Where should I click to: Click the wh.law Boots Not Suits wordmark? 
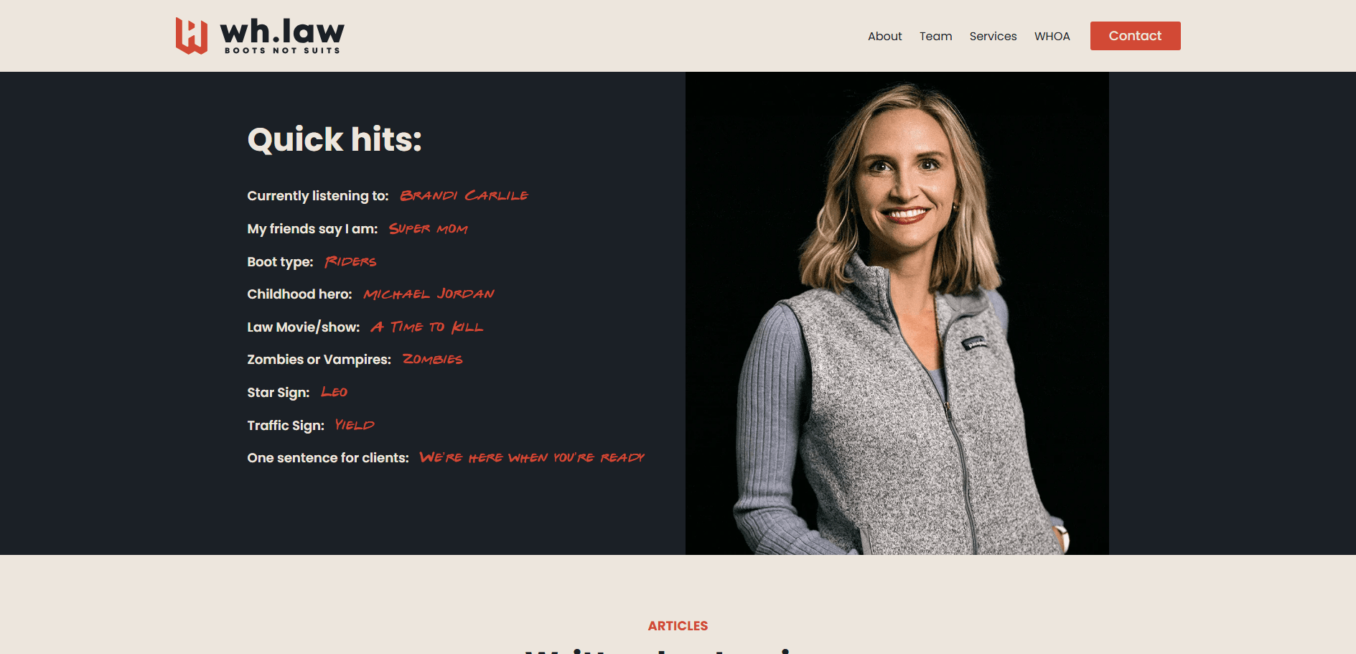coord(282,36)
